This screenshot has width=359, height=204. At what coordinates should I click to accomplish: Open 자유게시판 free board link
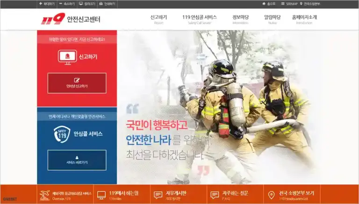179,196
